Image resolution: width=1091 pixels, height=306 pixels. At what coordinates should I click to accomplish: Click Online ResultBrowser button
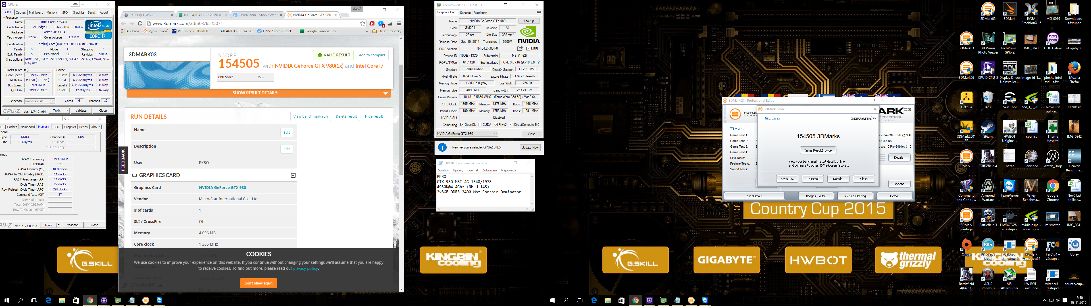point(818,150)
